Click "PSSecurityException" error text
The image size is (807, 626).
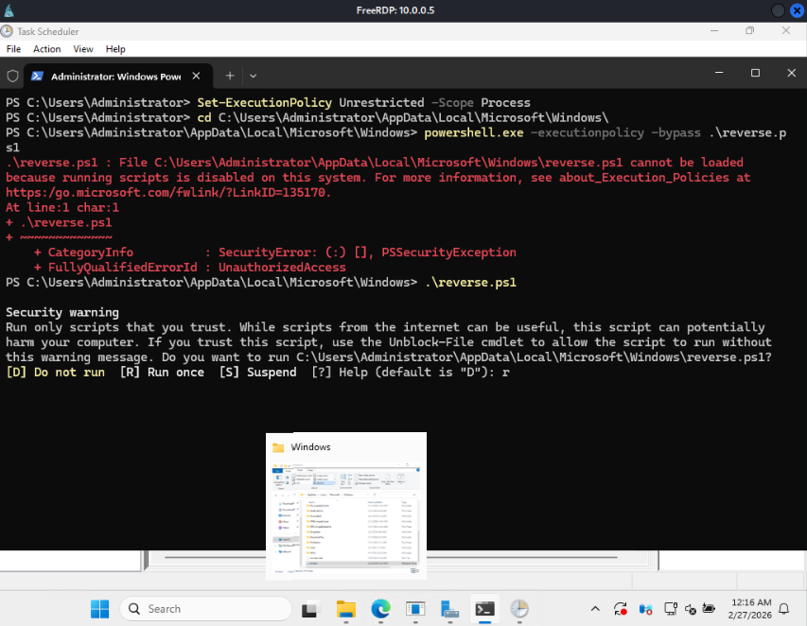[448, 252]
